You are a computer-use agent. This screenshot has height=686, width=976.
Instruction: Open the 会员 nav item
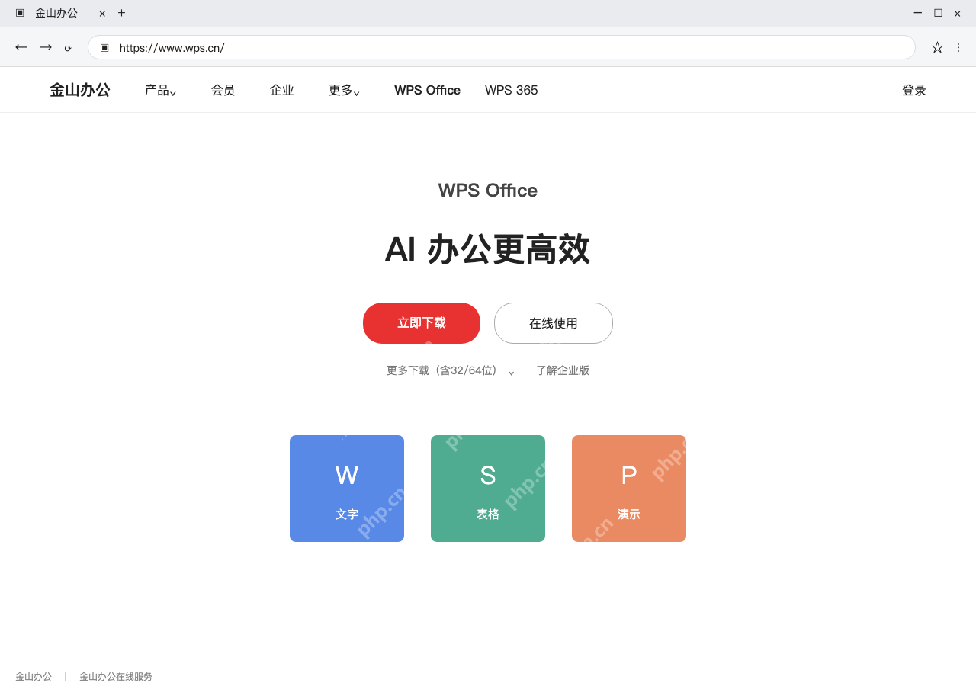(223, 90)
